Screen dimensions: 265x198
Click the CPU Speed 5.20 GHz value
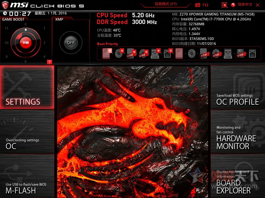[x=143, y=15]
